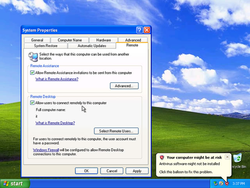Screen dimensions: 250x188
Task: Follow the Windows Firewall link
Action: [x=46, y=150]
